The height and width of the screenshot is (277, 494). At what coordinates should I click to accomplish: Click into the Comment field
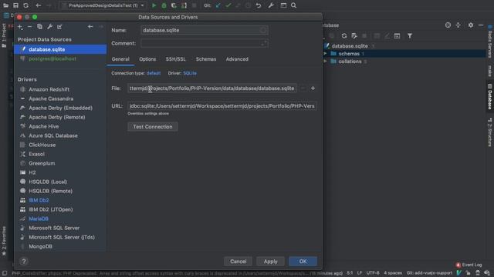[204, 43]
